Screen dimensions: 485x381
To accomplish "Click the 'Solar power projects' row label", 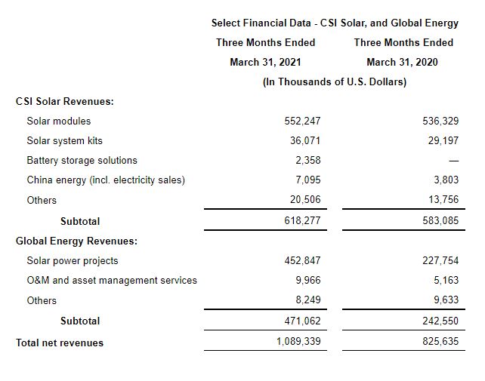I will coord(73,261).
